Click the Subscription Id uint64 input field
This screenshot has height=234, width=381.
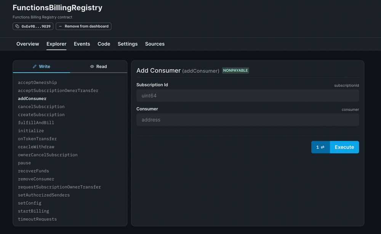(247, 95)
